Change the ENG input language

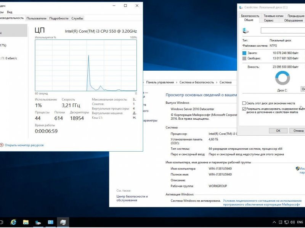(300, 222)
